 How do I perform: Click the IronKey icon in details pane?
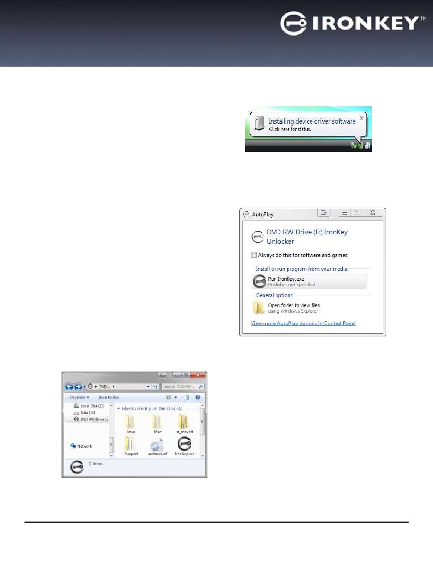pyautogui.click(x=77, y=467)
